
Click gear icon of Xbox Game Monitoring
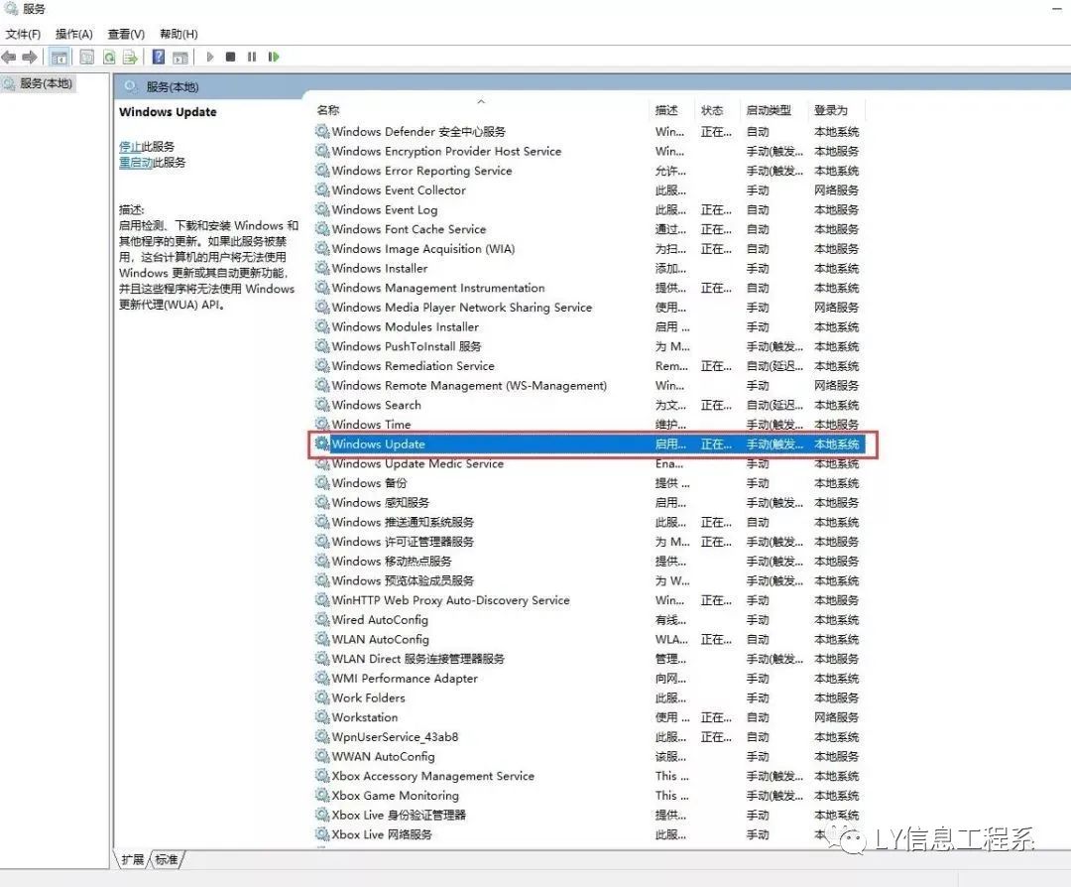click(322, 795)
